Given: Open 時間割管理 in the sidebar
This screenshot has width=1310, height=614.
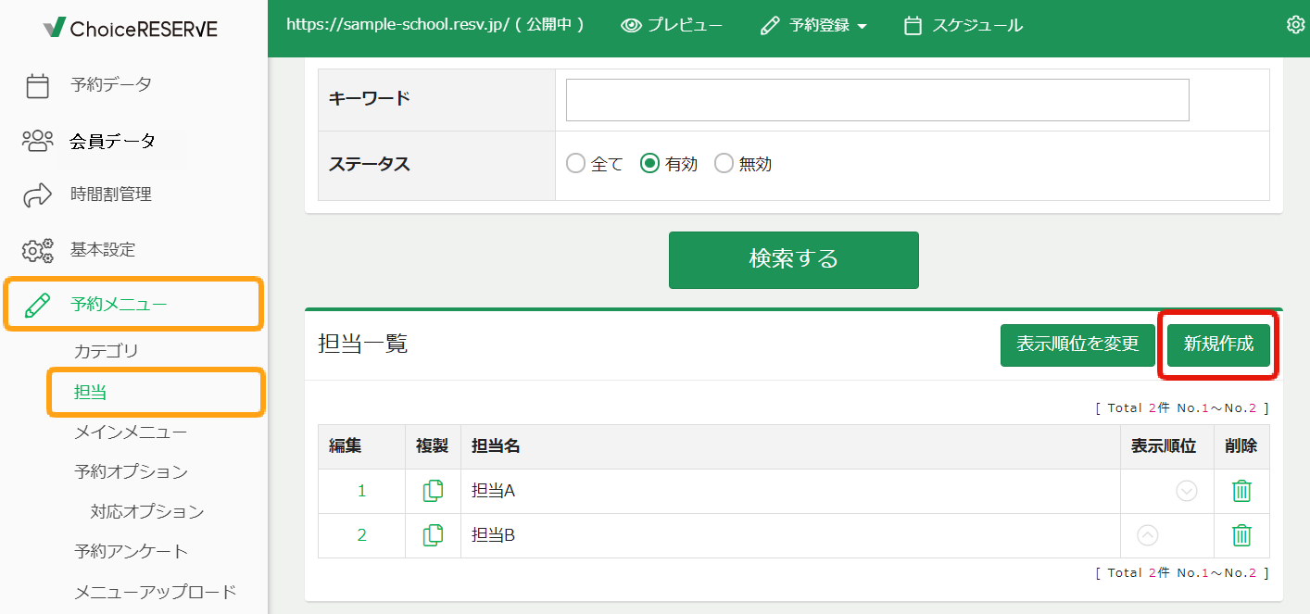Looking at the screenshot, I should pos(111,195).
